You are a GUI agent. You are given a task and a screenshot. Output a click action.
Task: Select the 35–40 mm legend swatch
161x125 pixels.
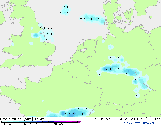[x=63, y=122]
